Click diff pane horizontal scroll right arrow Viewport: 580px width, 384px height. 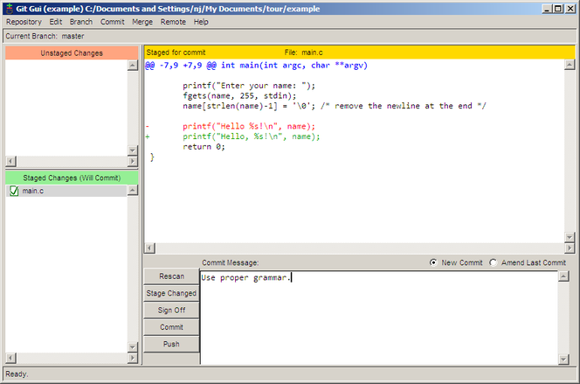pyautogui.click(x=559, y=248)
